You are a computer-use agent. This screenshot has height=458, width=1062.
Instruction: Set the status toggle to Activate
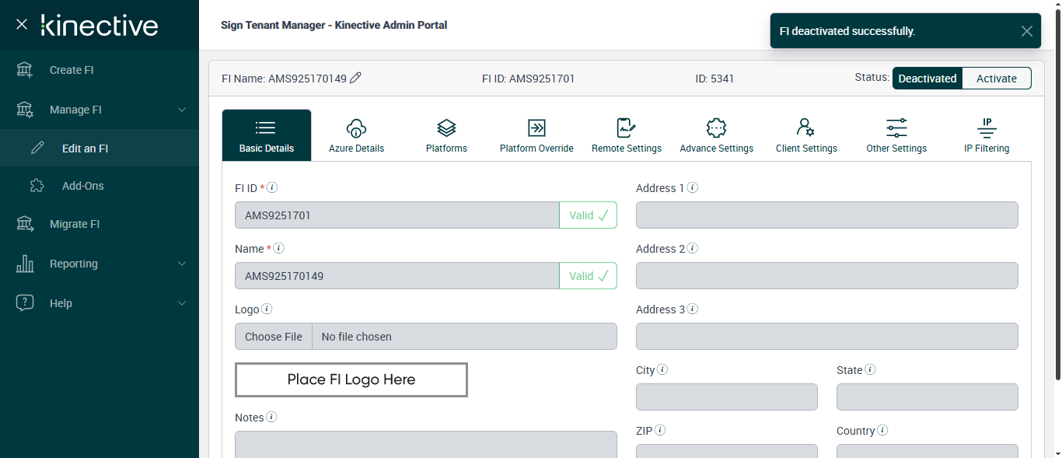(x=997, y=79)
